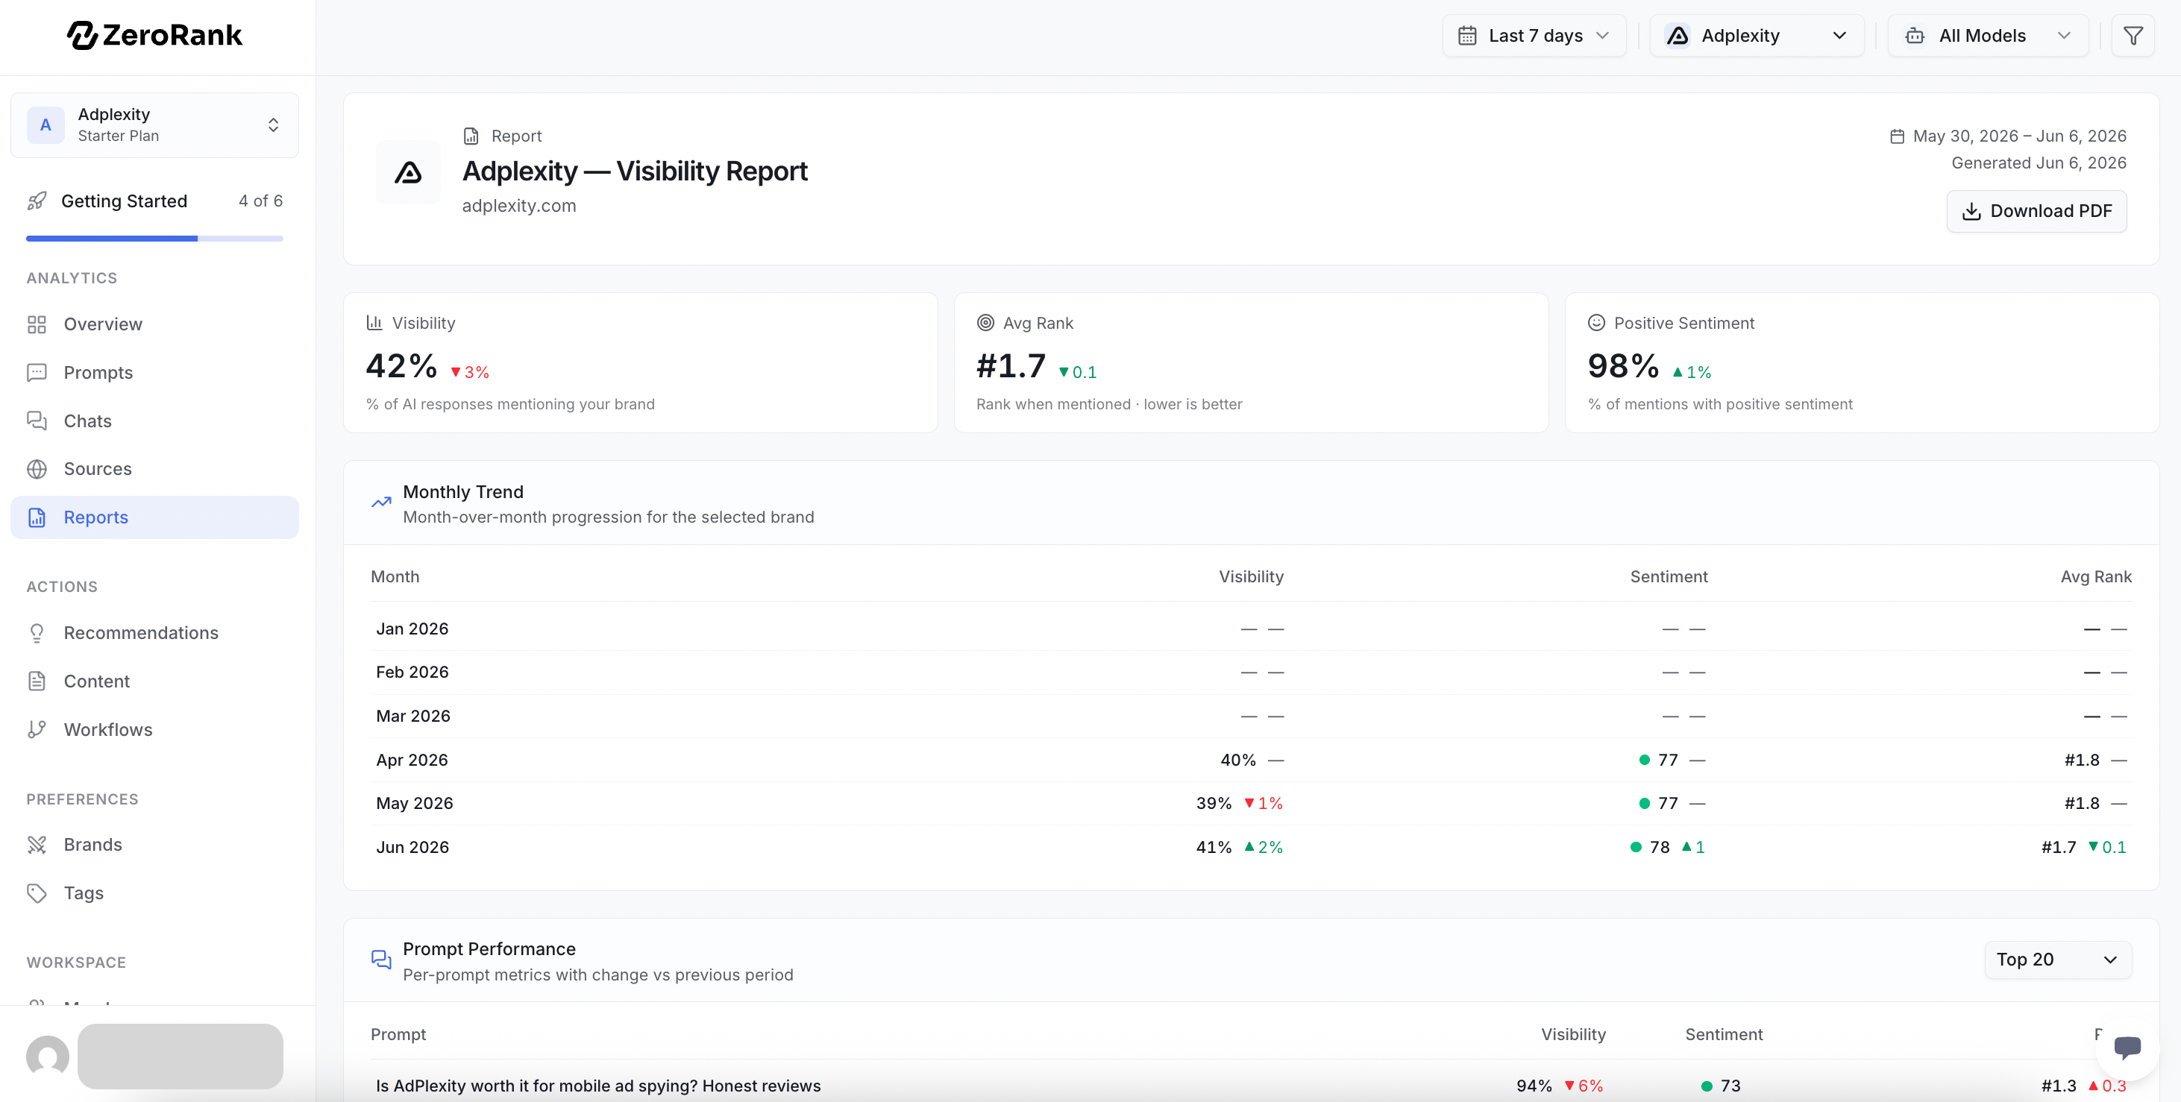Viewport: 2181px width, 1102px height.
Task: Open the filter funnel icon
Action: (x=2133, y=36)
